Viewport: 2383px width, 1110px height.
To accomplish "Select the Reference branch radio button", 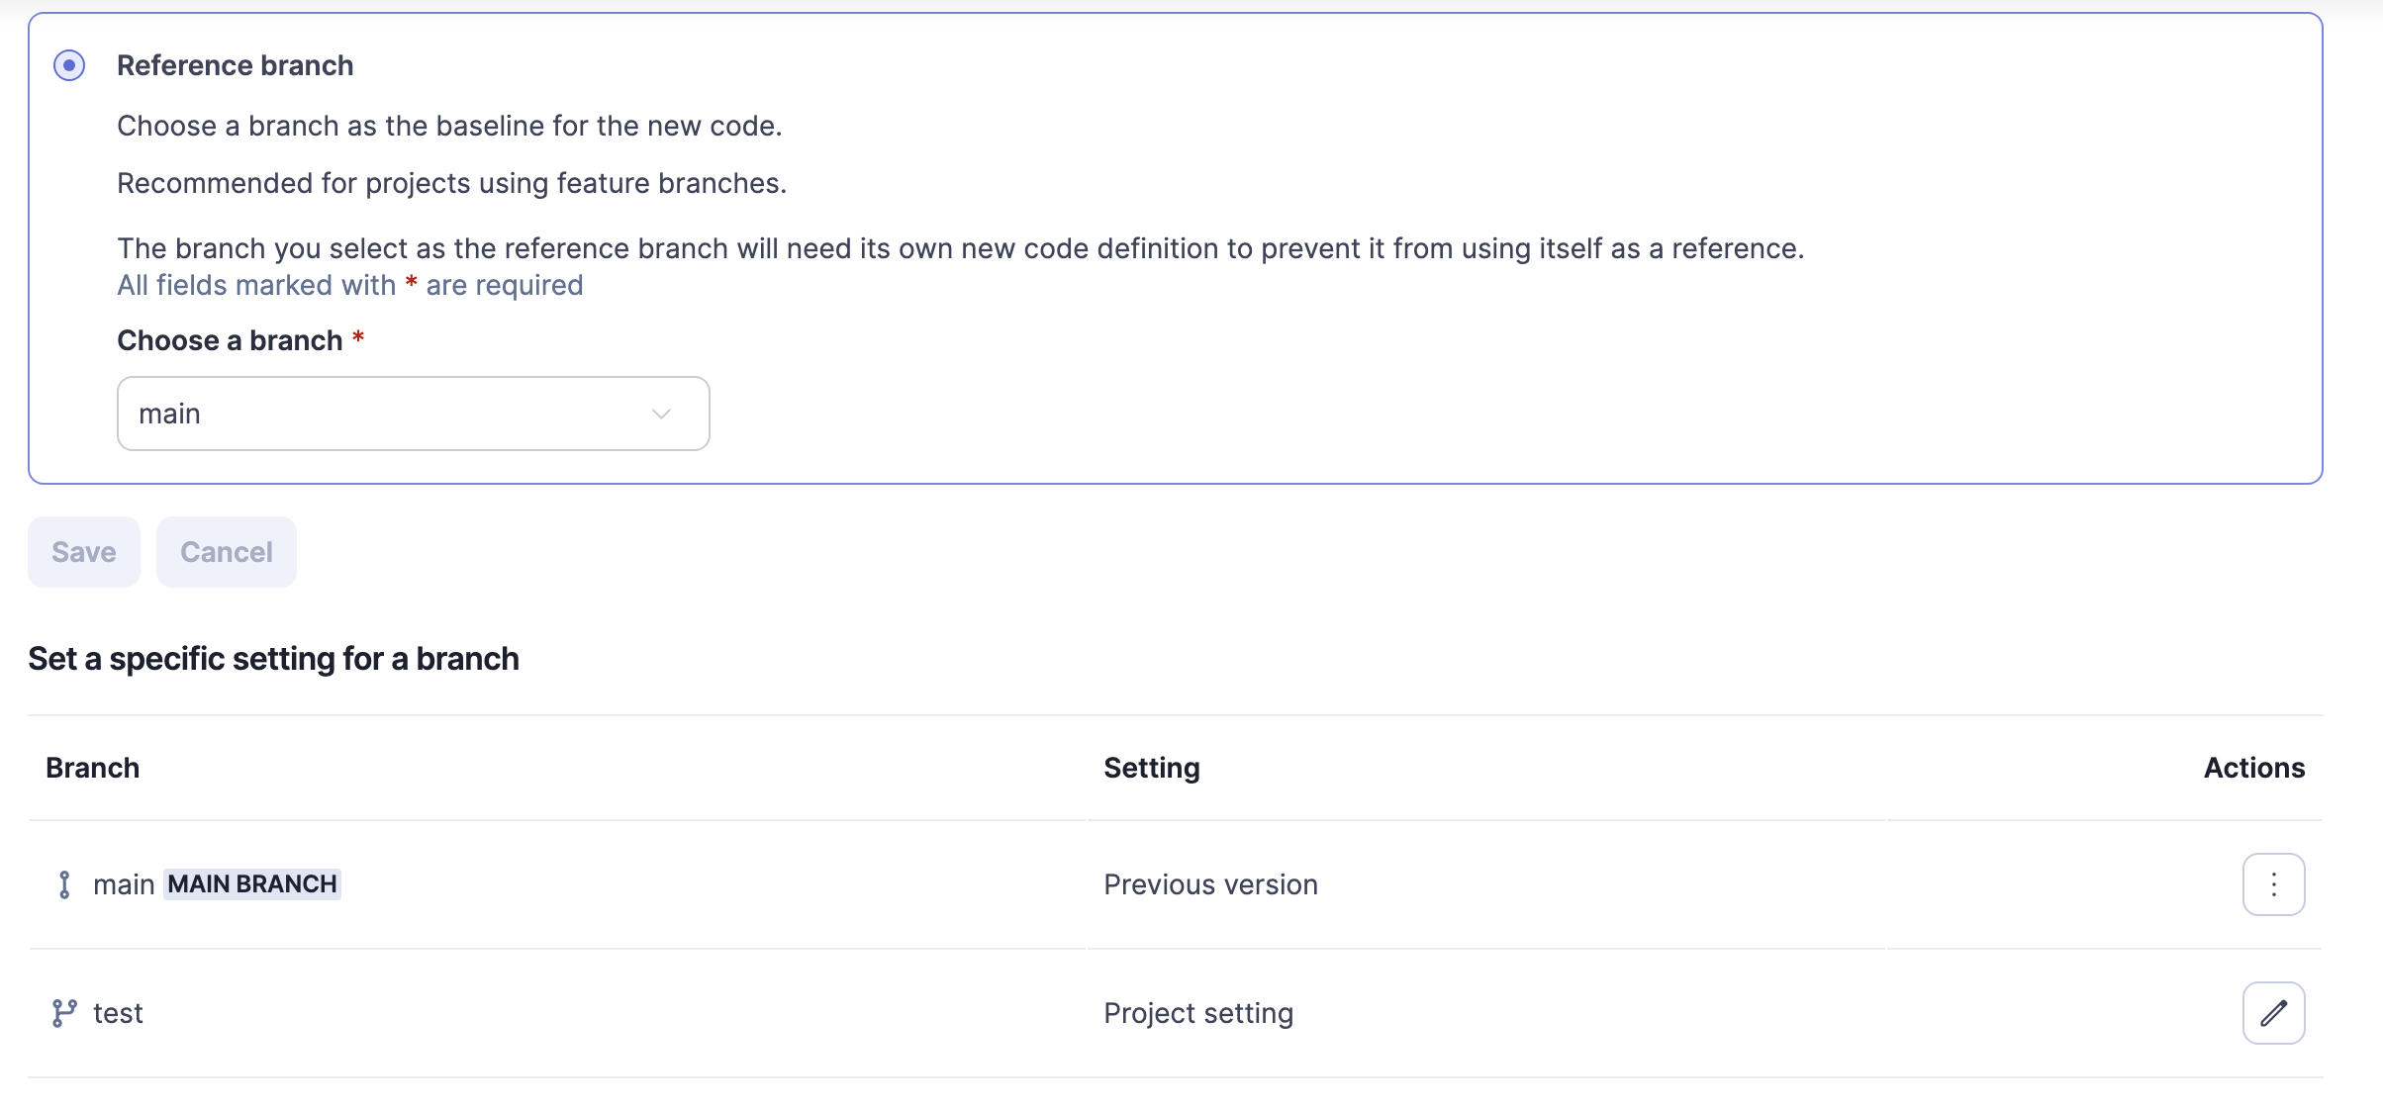I will 69,65.
